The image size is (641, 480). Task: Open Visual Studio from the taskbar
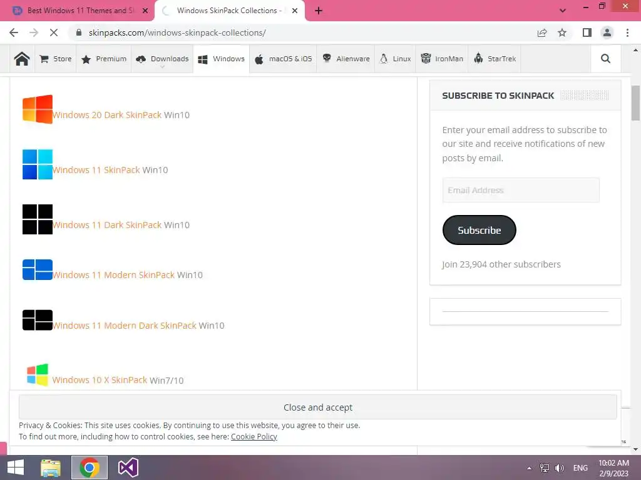pos(128,467)
